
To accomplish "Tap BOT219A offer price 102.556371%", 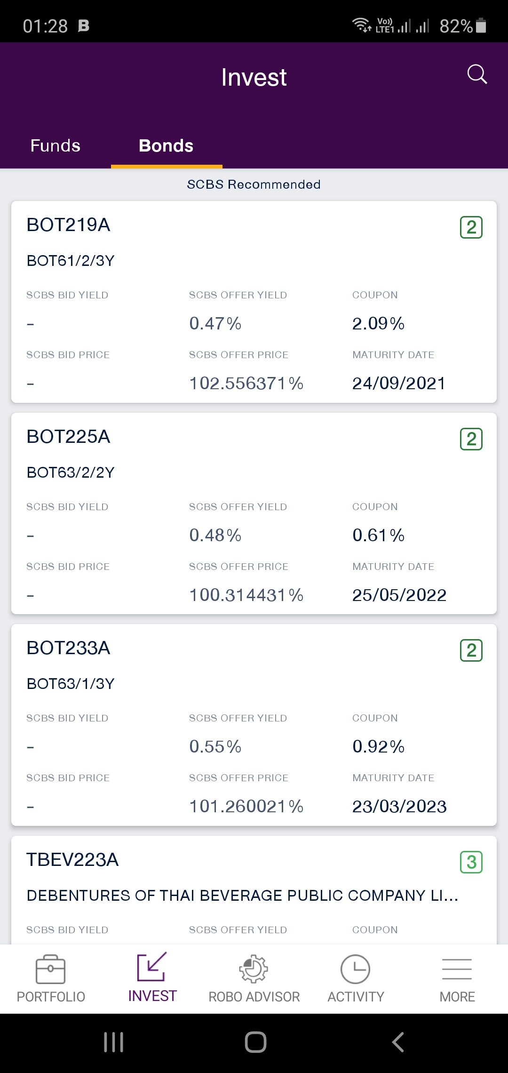I will point(246,384).
